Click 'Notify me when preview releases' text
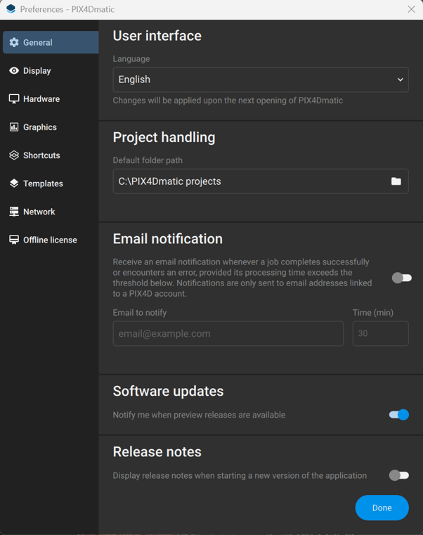Screen dimensions: 423x535 [199, 415]
